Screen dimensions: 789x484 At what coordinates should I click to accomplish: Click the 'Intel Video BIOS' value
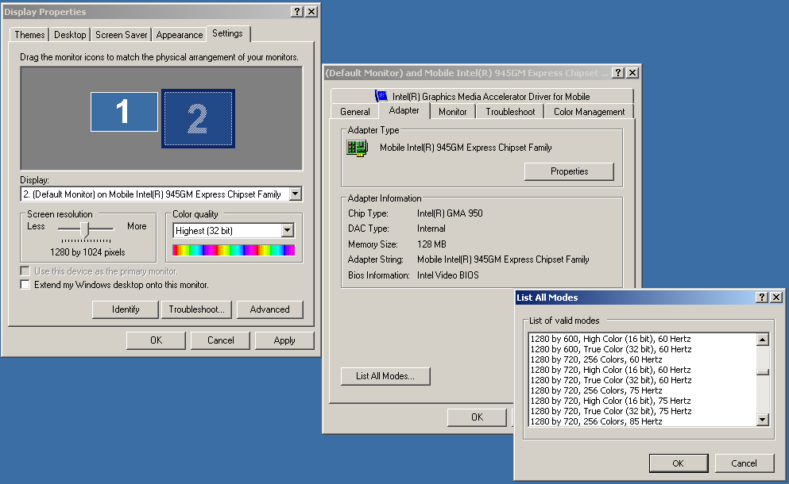tap(448, 275)
